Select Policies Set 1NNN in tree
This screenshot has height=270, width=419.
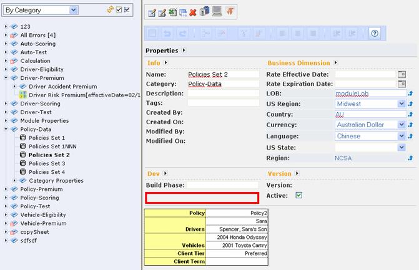52,147
